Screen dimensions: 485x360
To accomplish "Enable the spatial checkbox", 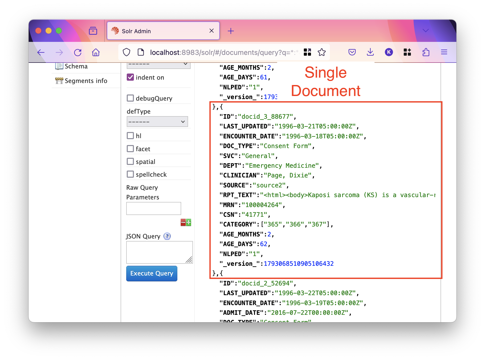I will pos(130,161).
